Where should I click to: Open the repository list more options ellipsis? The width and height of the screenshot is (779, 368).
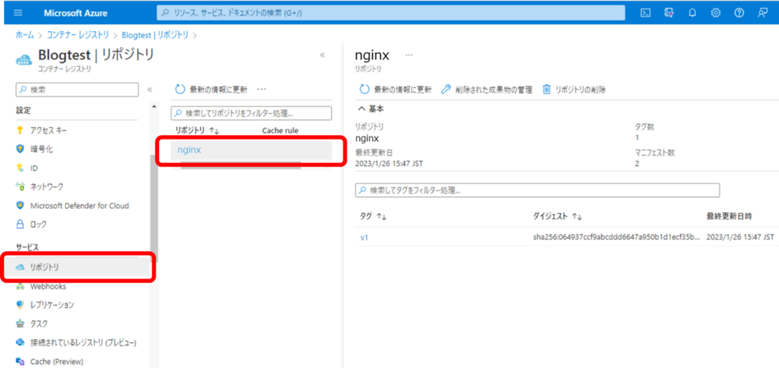[x=262, y=90]
